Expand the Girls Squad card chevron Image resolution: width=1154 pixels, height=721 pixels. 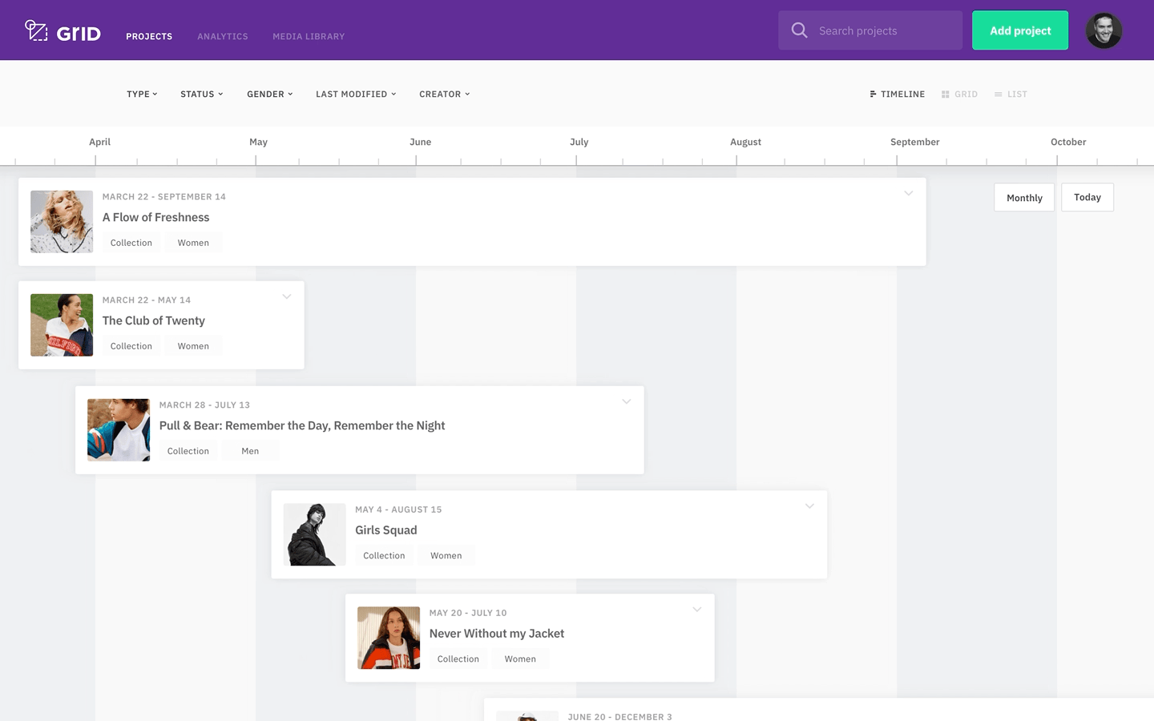(x=809, y=506)
